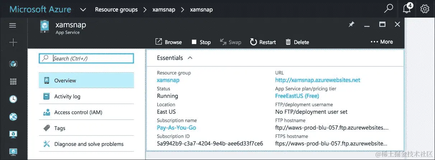Open Activity log menu item
Image resolution: width=435 pixels, height=160 pixels.
point(86,96)
